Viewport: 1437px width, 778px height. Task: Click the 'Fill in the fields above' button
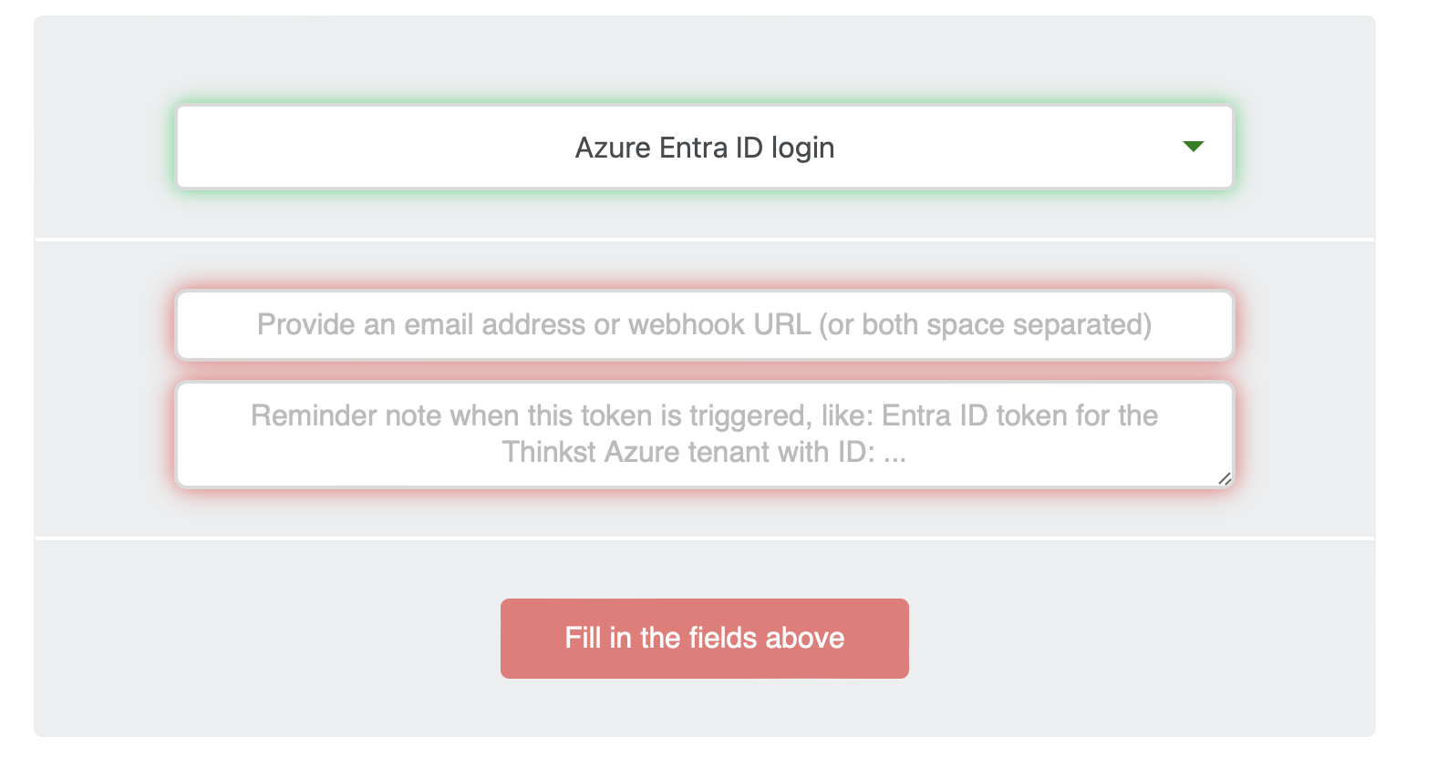point(705,639)
